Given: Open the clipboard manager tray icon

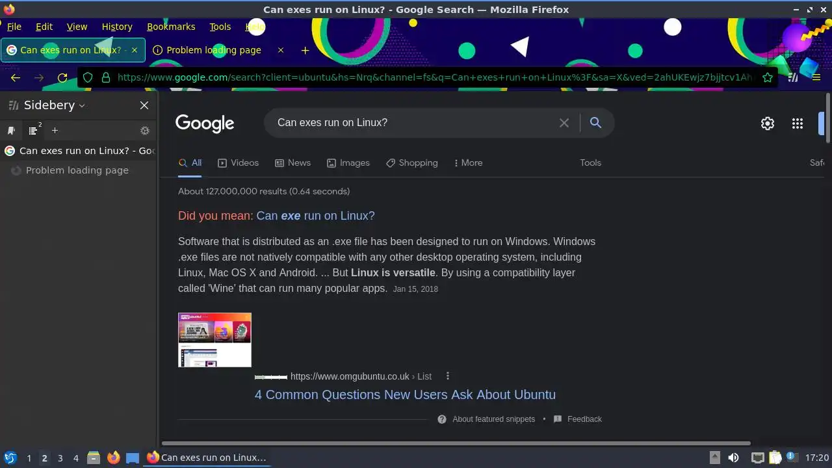Looking at the screenshot, I should coord(775,458).
